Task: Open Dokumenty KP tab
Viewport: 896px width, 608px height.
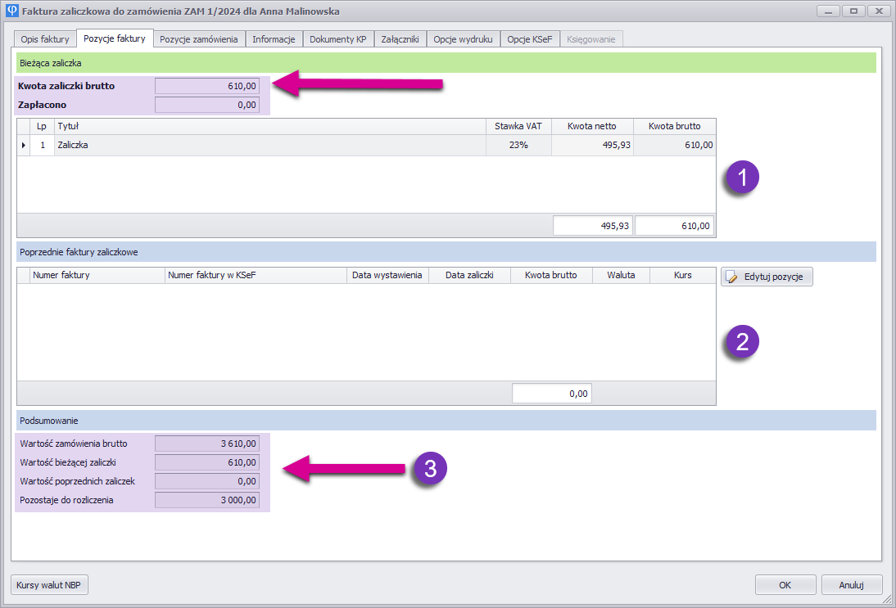Action: [x=338, y=38]
